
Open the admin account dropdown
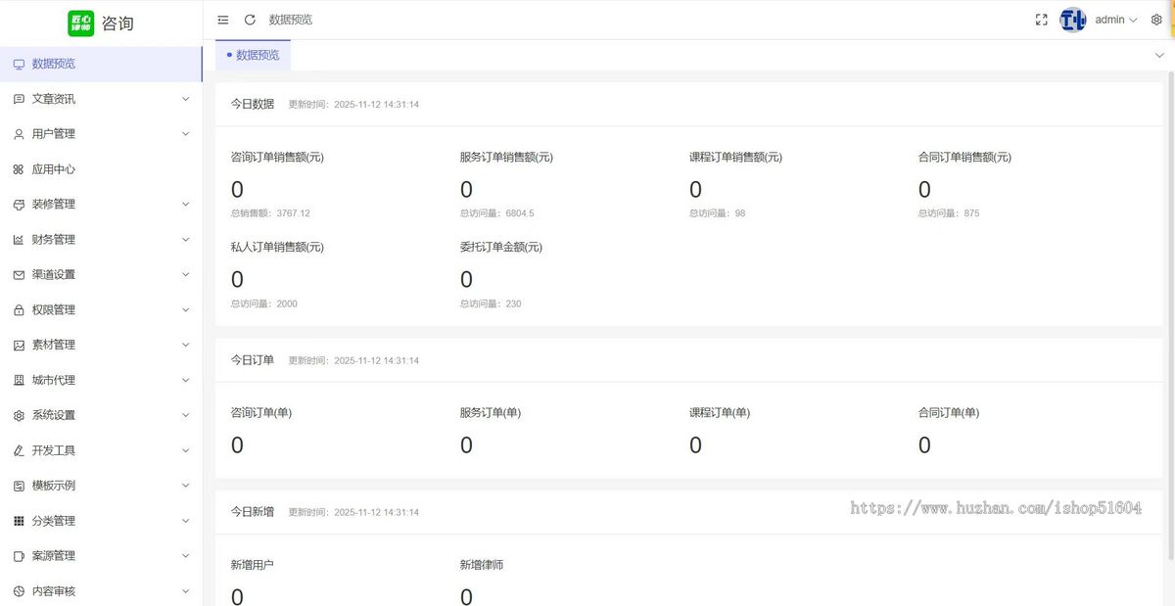(1110, 19)
